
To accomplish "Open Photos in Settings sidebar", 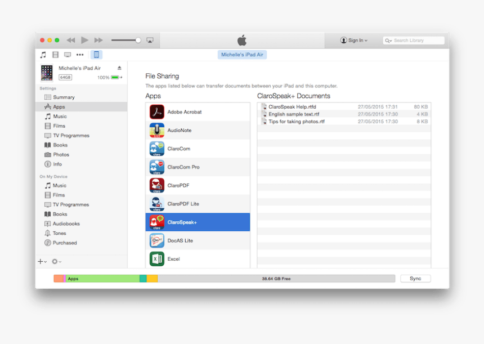I will point(82,155).
